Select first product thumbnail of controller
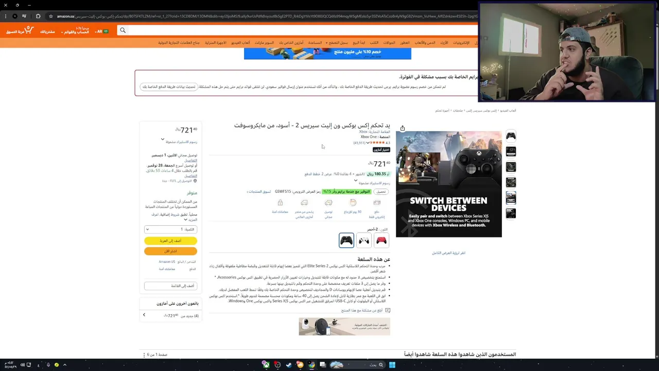Viewport: 659px width, 371px height. click(511, 136)
